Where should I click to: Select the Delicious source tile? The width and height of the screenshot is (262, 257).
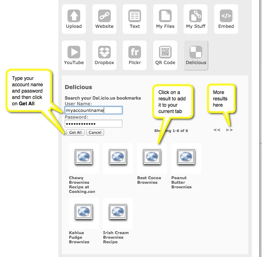tap(196, 55)
